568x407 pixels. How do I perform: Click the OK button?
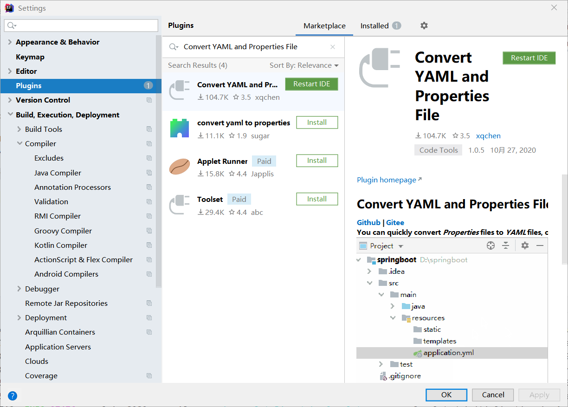pos(446,395)
